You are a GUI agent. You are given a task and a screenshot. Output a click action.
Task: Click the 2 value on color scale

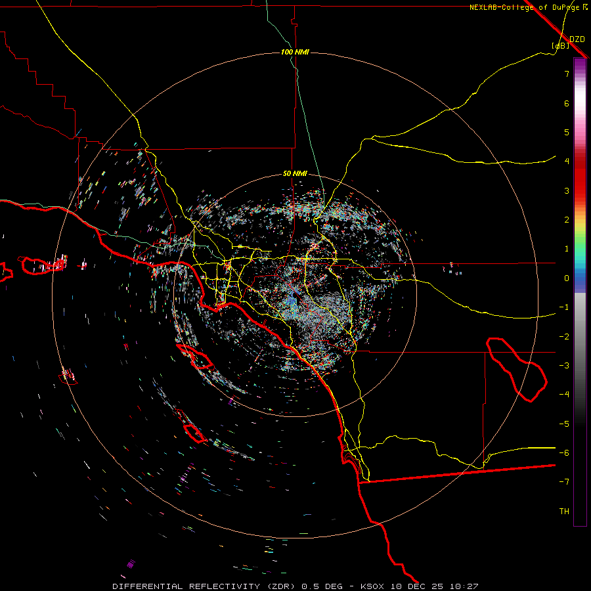click(x=567, y=220)
